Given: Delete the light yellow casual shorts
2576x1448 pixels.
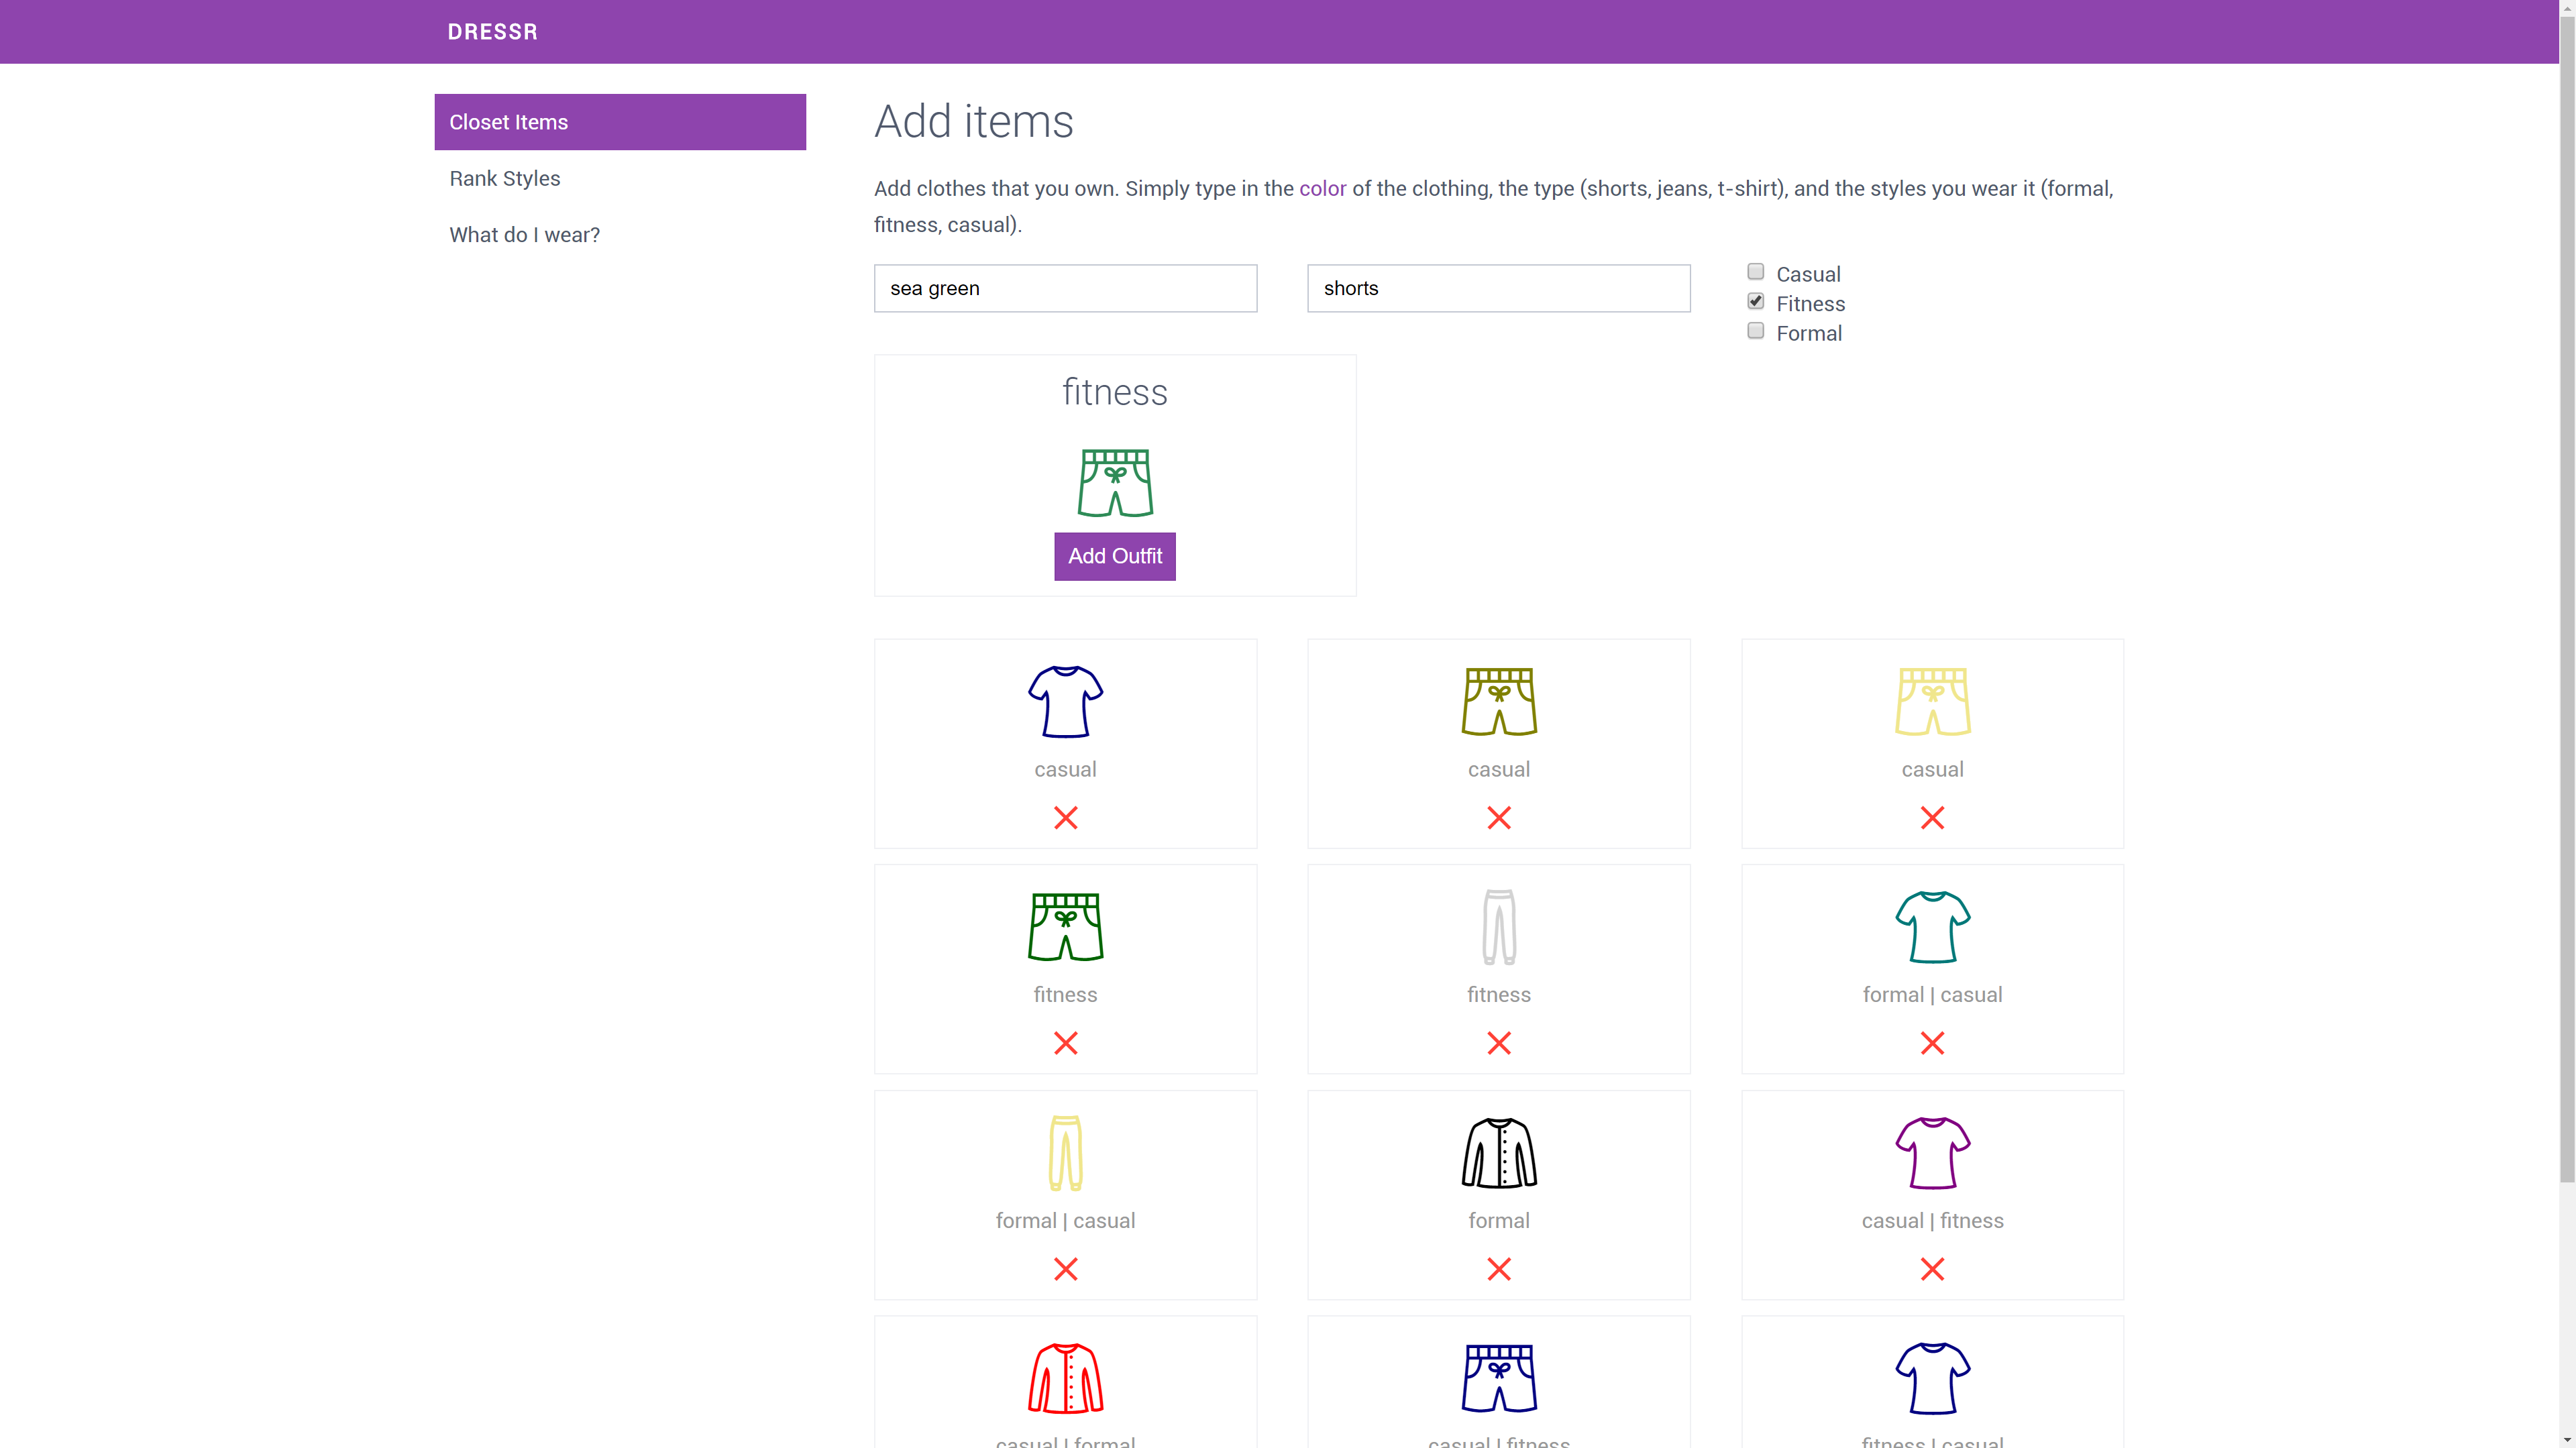Looking at the screenshot, I should coord(1931,818).
